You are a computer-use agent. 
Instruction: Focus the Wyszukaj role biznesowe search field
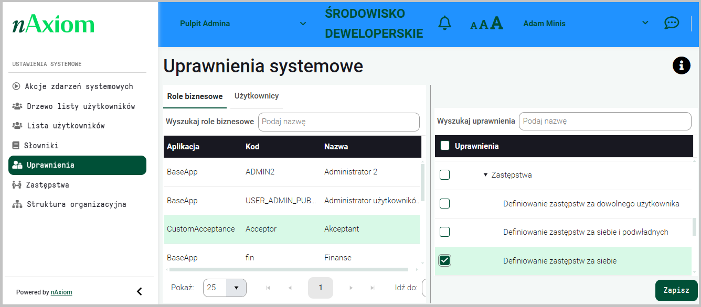339,122
